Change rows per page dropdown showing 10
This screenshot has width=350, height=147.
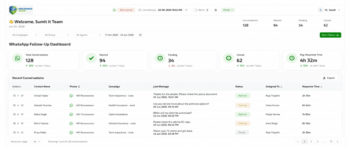tap(36, 141)
